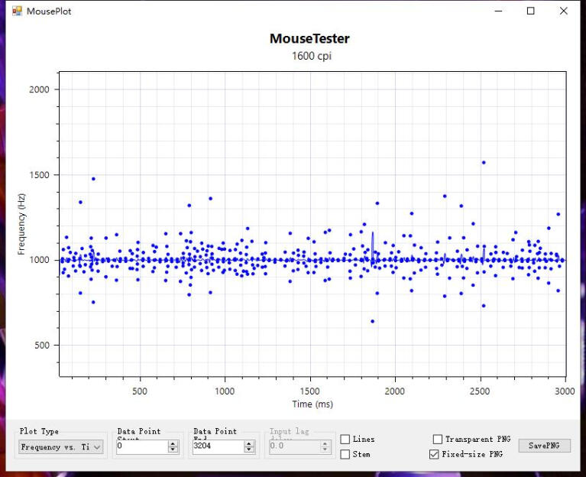Image resolution: width=586 pixels, height=477 pixels.
Task: Uncheck the Fixed-size PNG option
Action: click(x=435, y=454)
